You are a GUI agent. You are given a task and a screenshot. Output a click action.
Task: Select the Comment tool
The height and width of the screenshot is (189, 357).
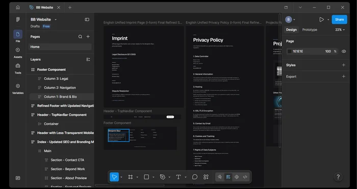pyautogui.click(x=195, y=177)
